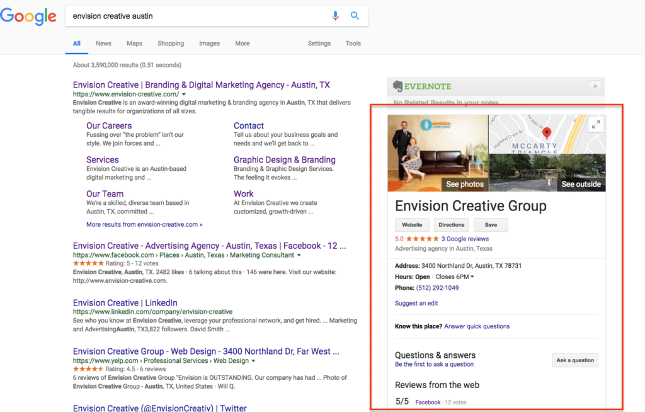Expand dropdown arrow next to envision-creative.com URL
Image resolution: width=645 pixels, height=412 pixels.
[184, 94]
